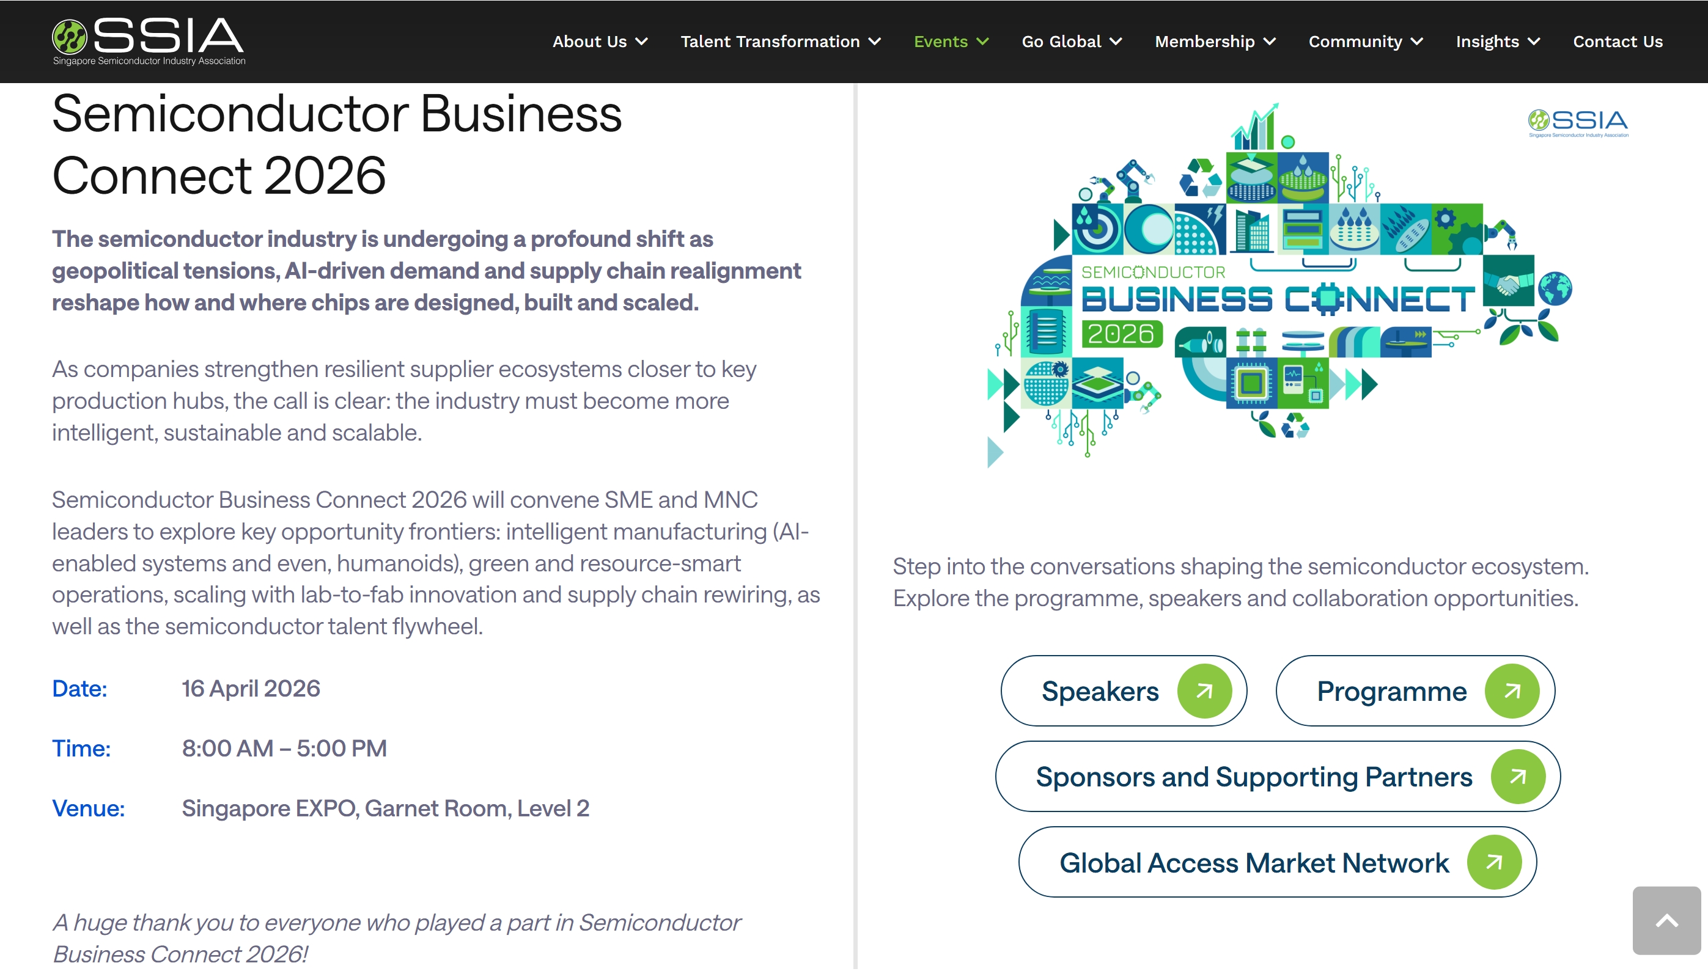Click the paragraph starting 'Semiconductor Business Connect 2026 will convene'
Screen dimensions: 1708x974
(436, 563)
